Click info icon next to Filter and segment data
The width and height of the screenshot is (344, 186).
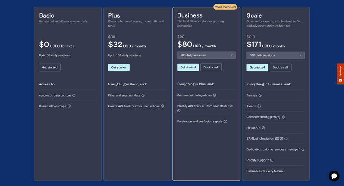click(x=143, y=95)
